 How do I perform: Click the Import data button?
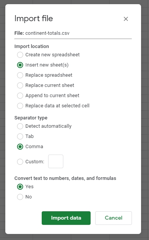click(x=66, y=218)
